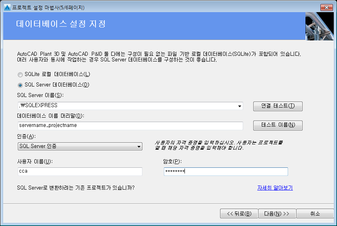The height and width of the screenshot is (226, 337).
Task: Click the 사용자 이름(U): label
Action: [35, 161]
